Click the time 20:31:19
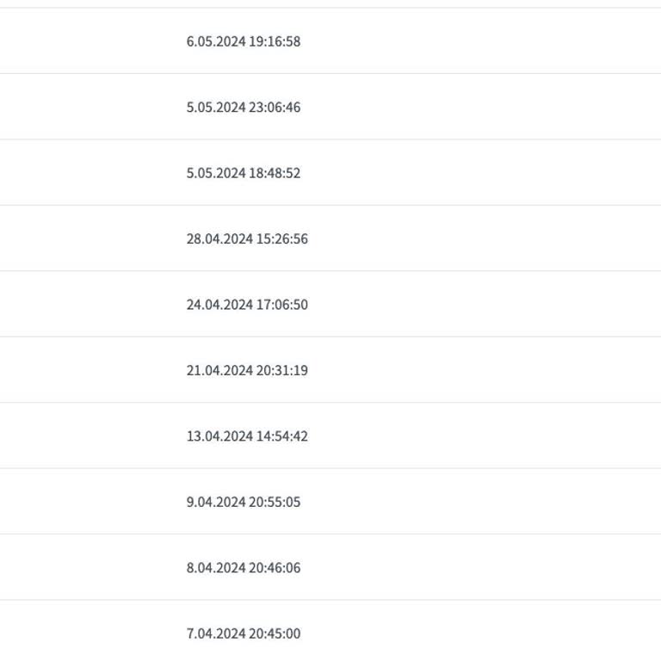The image size is (661, 661). [282, 370]
